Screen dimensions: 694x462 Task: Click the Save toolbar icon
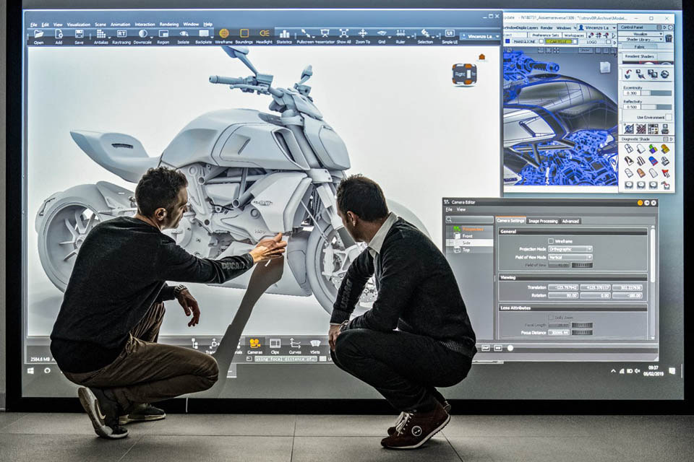[x=79, y=34]
